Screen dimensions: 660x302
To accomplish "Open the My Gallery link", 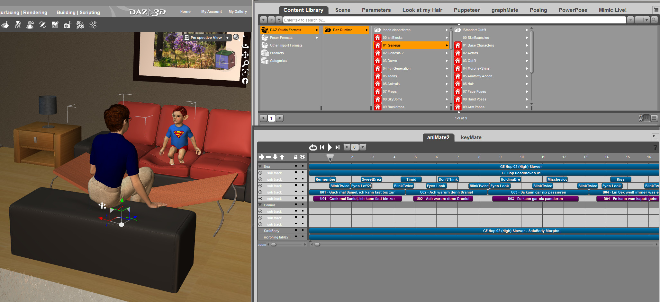I will tap(238, 12).
